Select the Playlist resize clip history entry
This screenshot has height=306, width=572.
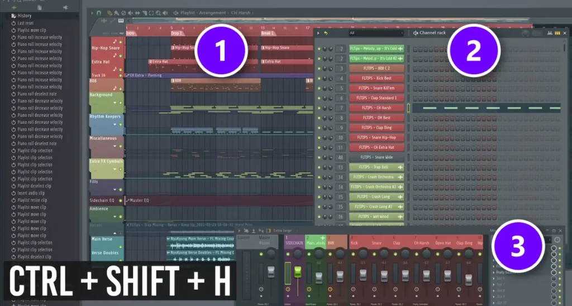(x=32, y=200)
